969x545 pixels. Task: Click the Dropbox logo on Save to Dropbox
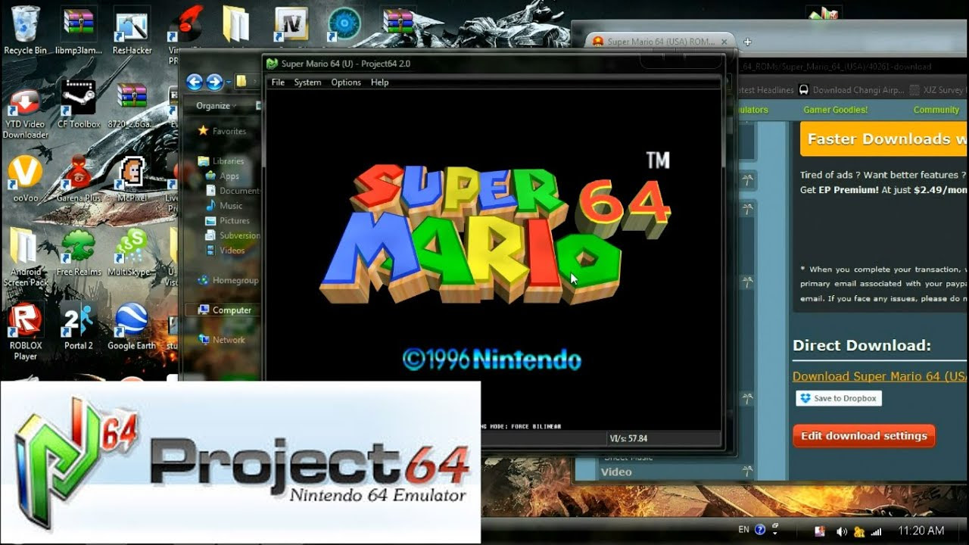(805, 398)
